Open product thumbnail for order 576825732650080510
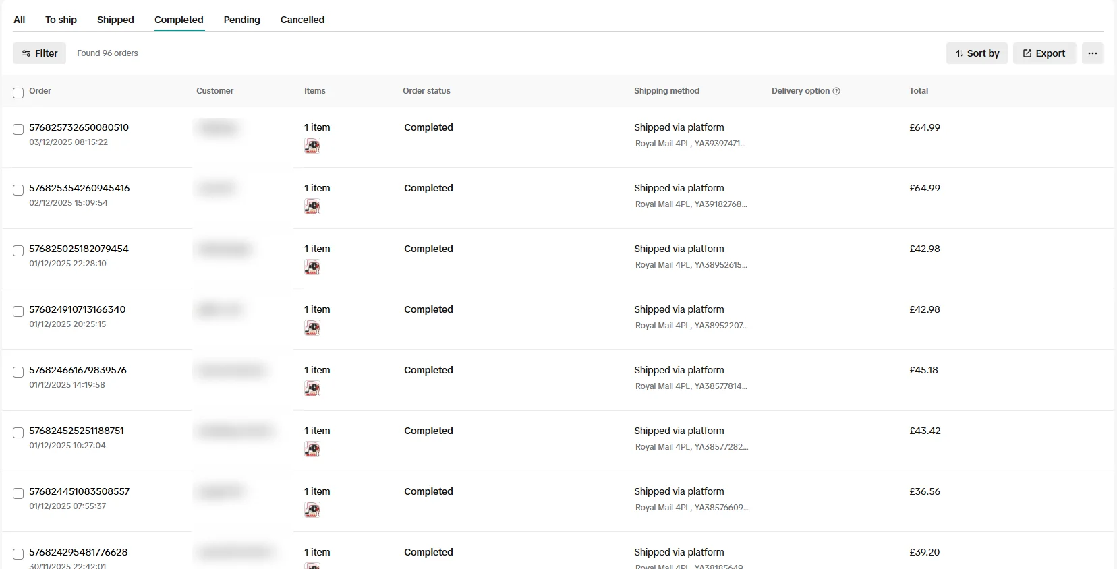This screenshot has height=569, width=1117. coord(312,146)
